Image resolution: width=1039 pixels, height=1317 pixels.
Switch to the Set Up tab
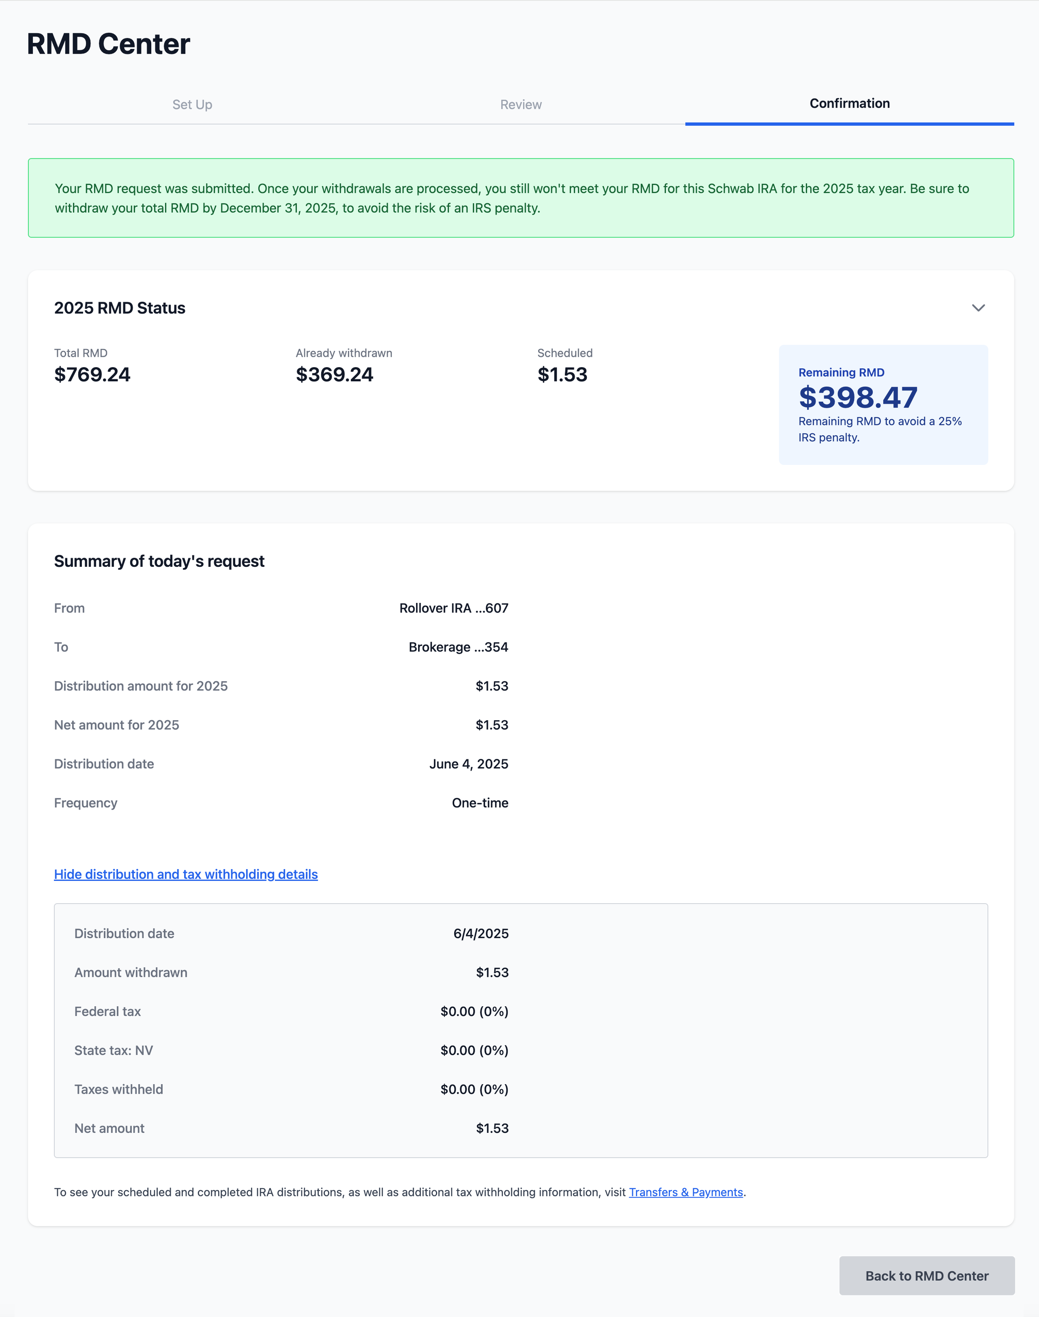point(192,104)
